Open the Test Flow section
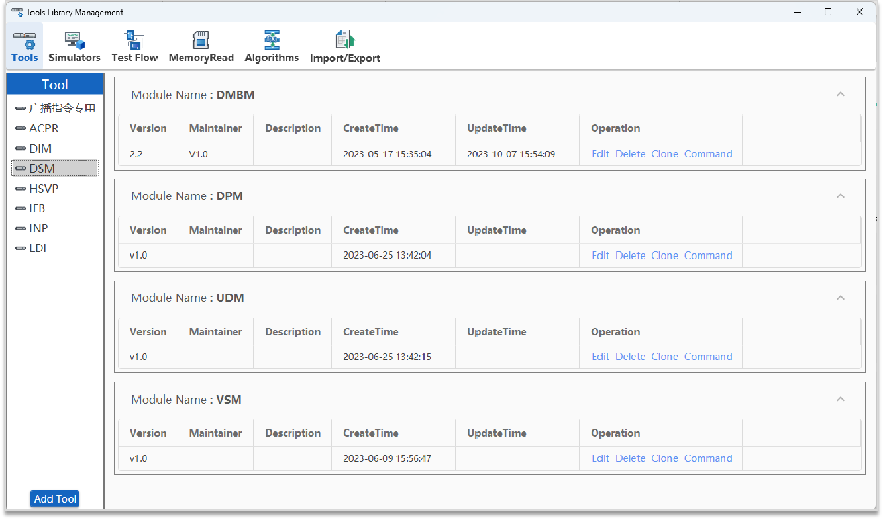The height and width of the screenshot is (520, 883). point(134,46)
